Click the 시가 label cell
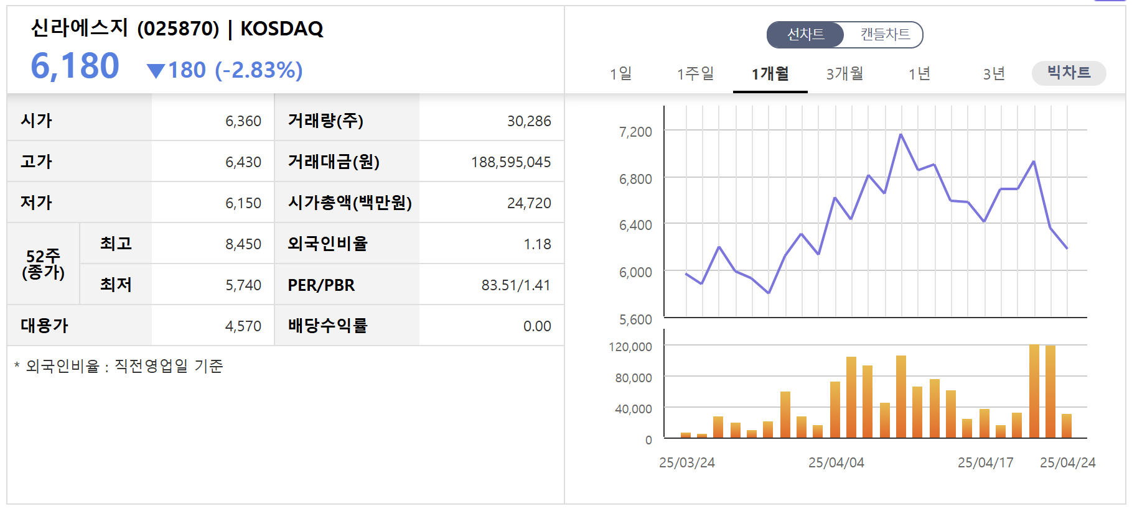Image resolution: width=1132 pixels, height=509 pixels. [x=79, y=121]
